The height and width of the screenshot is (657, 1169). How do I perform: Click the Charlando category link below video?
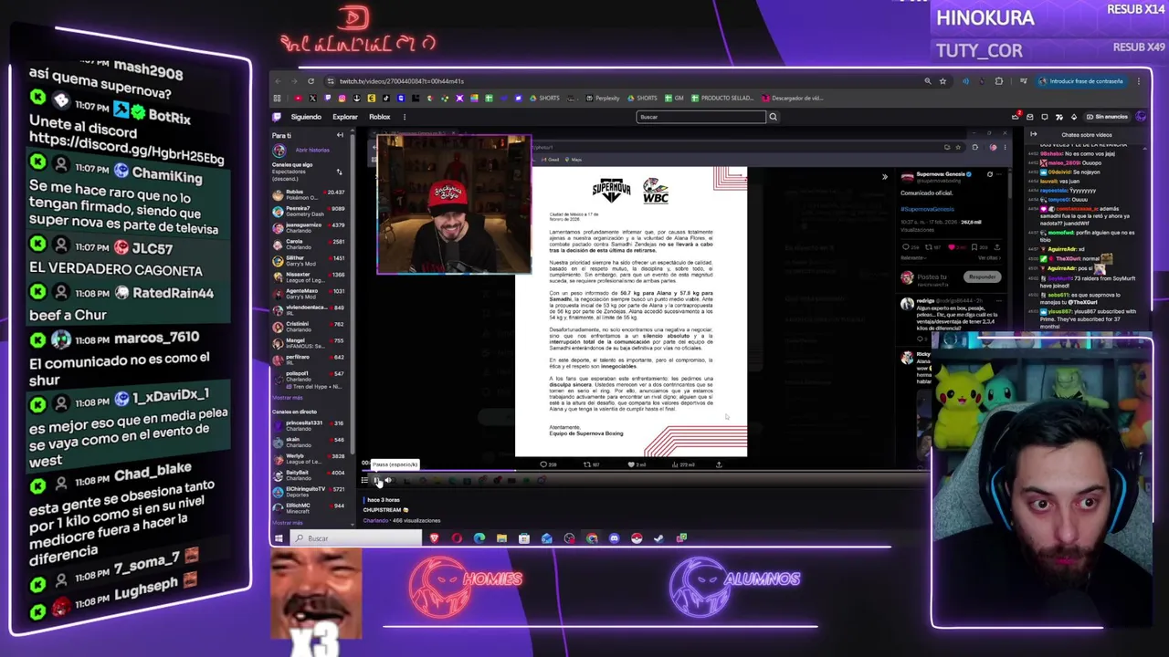coord(375,520)
